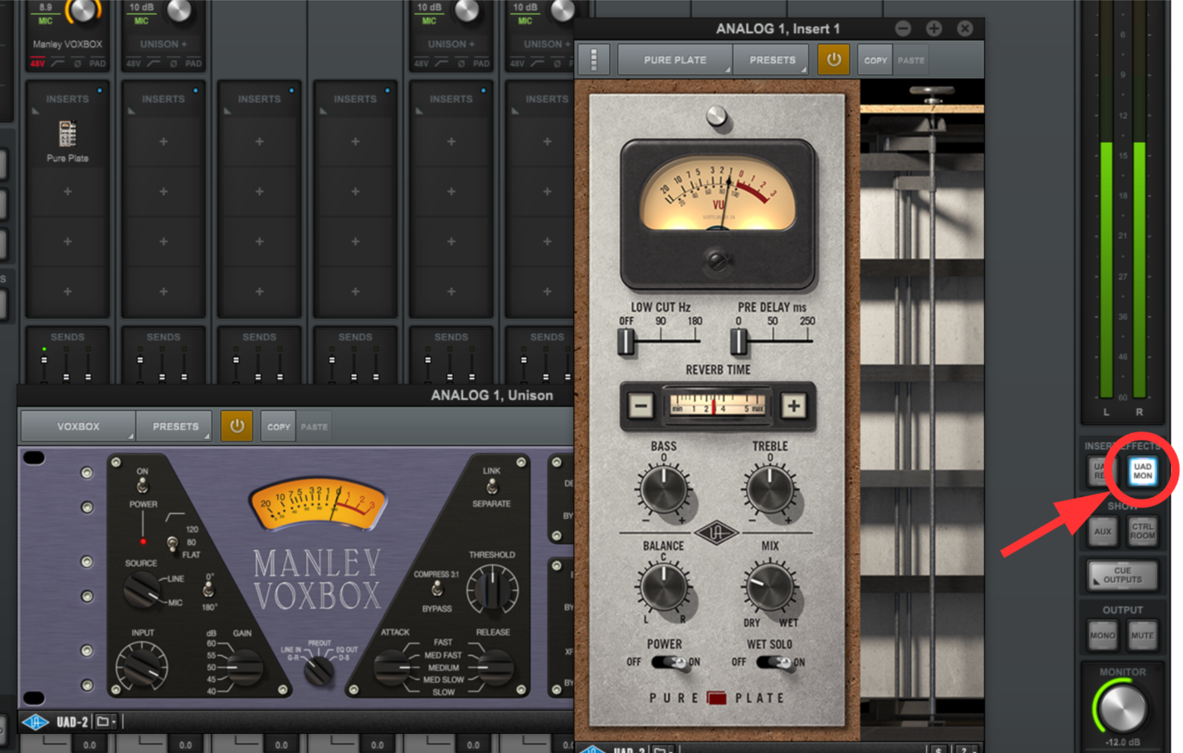Click the orange Voxbox VU meter
This screenshot has height=753, width=1183.
pyautogui.click(x=317, y=504)
